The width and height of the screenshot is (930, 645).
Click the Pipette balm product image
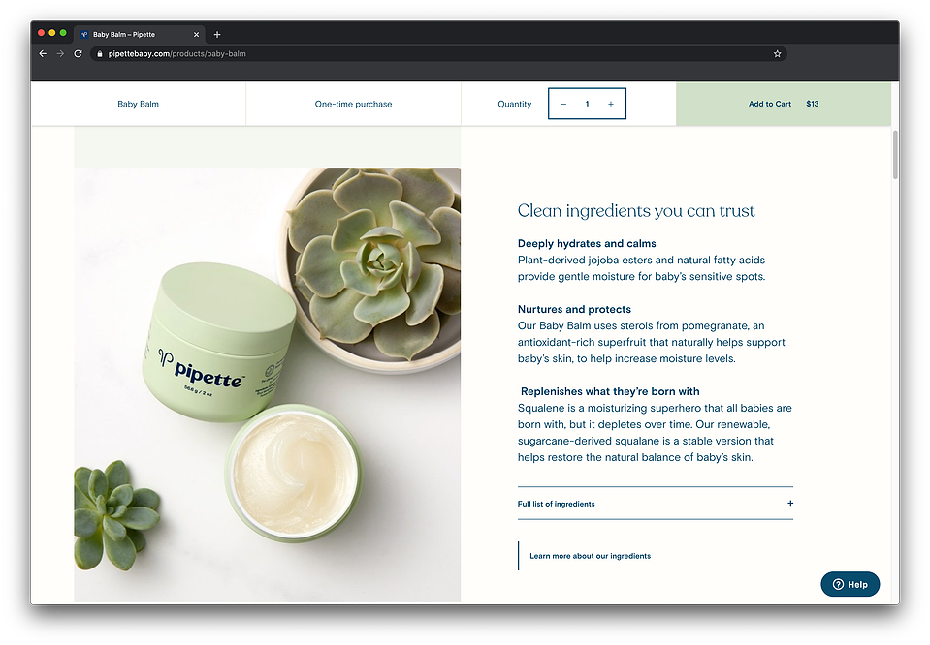(267, 385)
